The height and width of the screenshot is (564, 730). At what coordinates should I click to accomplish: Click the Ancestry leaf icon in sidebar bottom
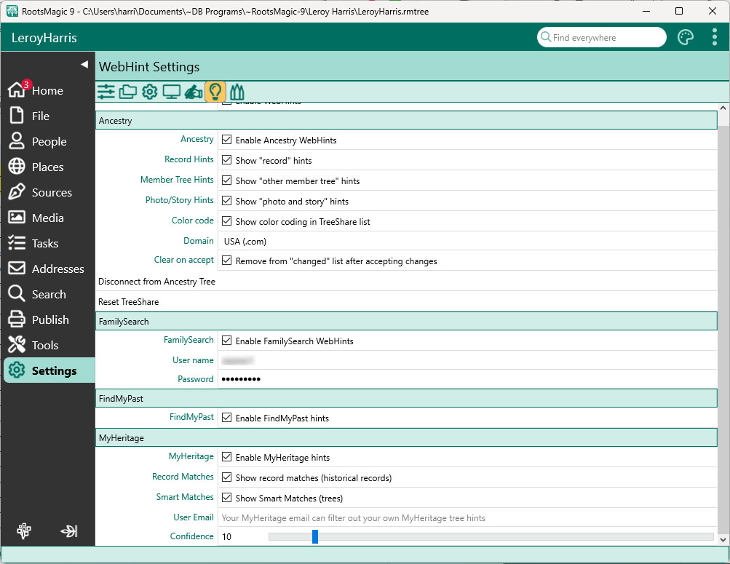[x=69, y=531]
